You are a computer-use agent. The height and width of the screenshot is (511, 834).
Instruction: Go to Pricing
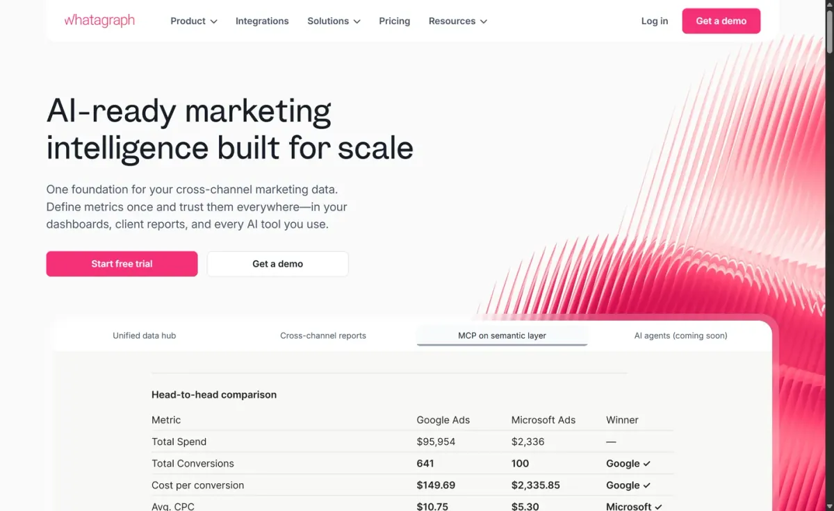click(x=394, y=21)
